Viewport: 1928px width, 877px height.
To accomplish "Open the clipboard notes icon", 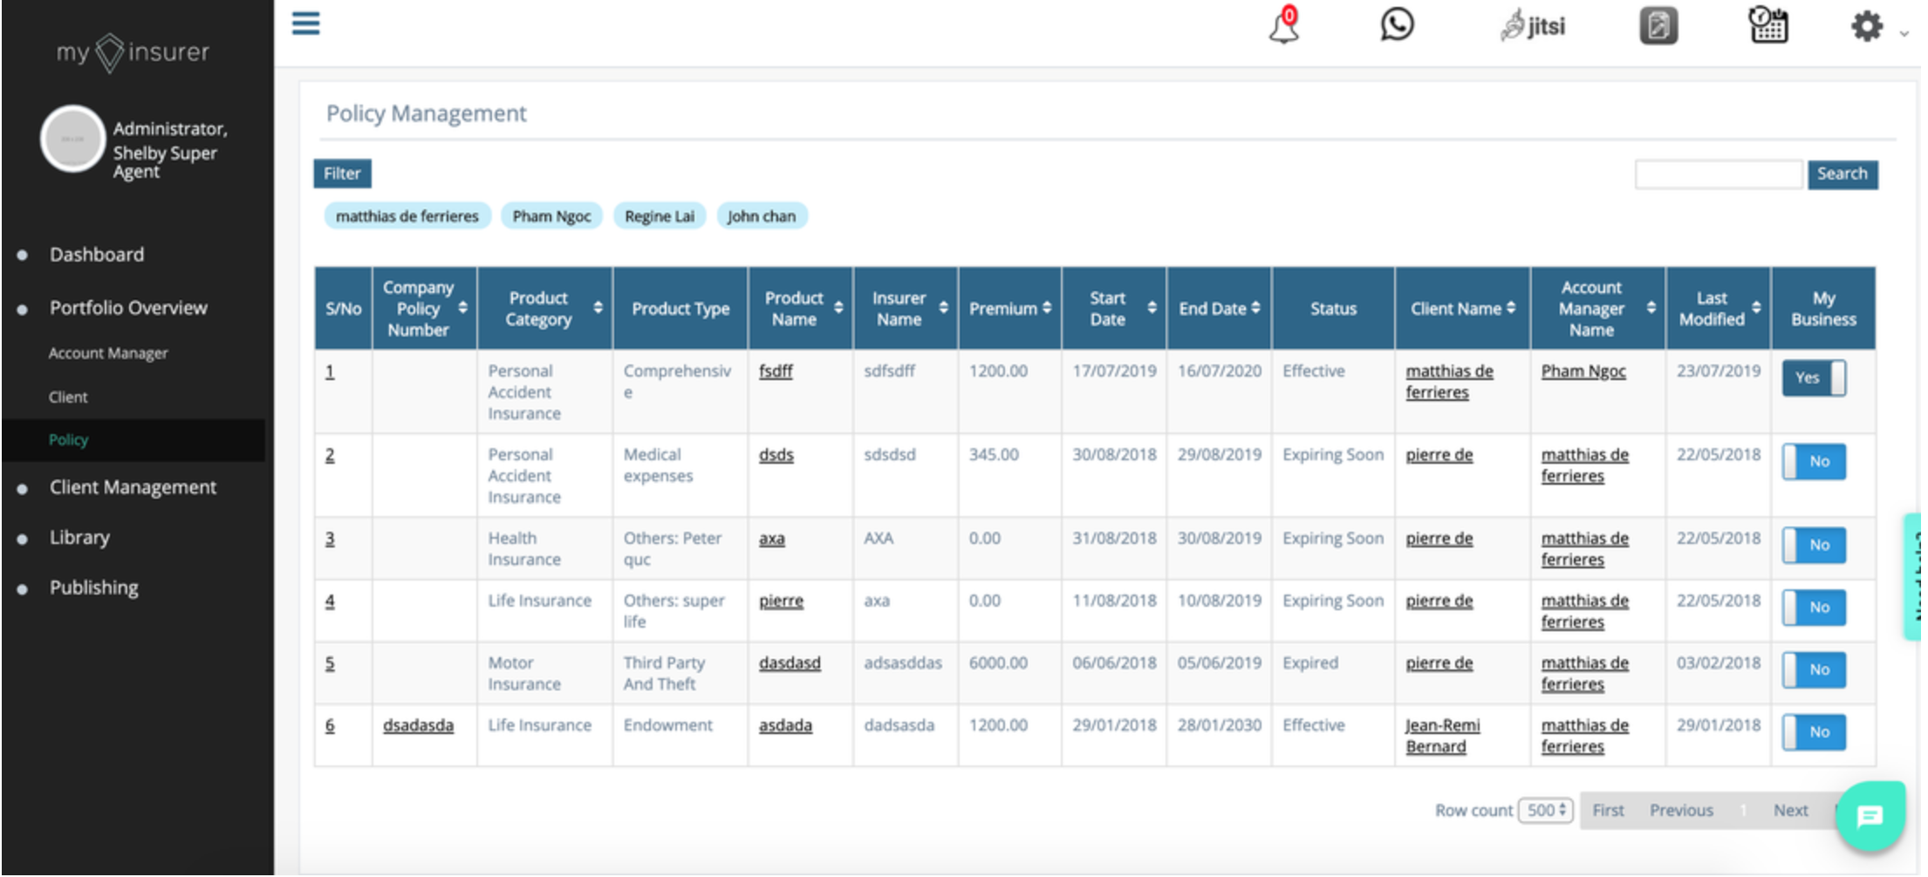I will click(x=1658, y=25).
